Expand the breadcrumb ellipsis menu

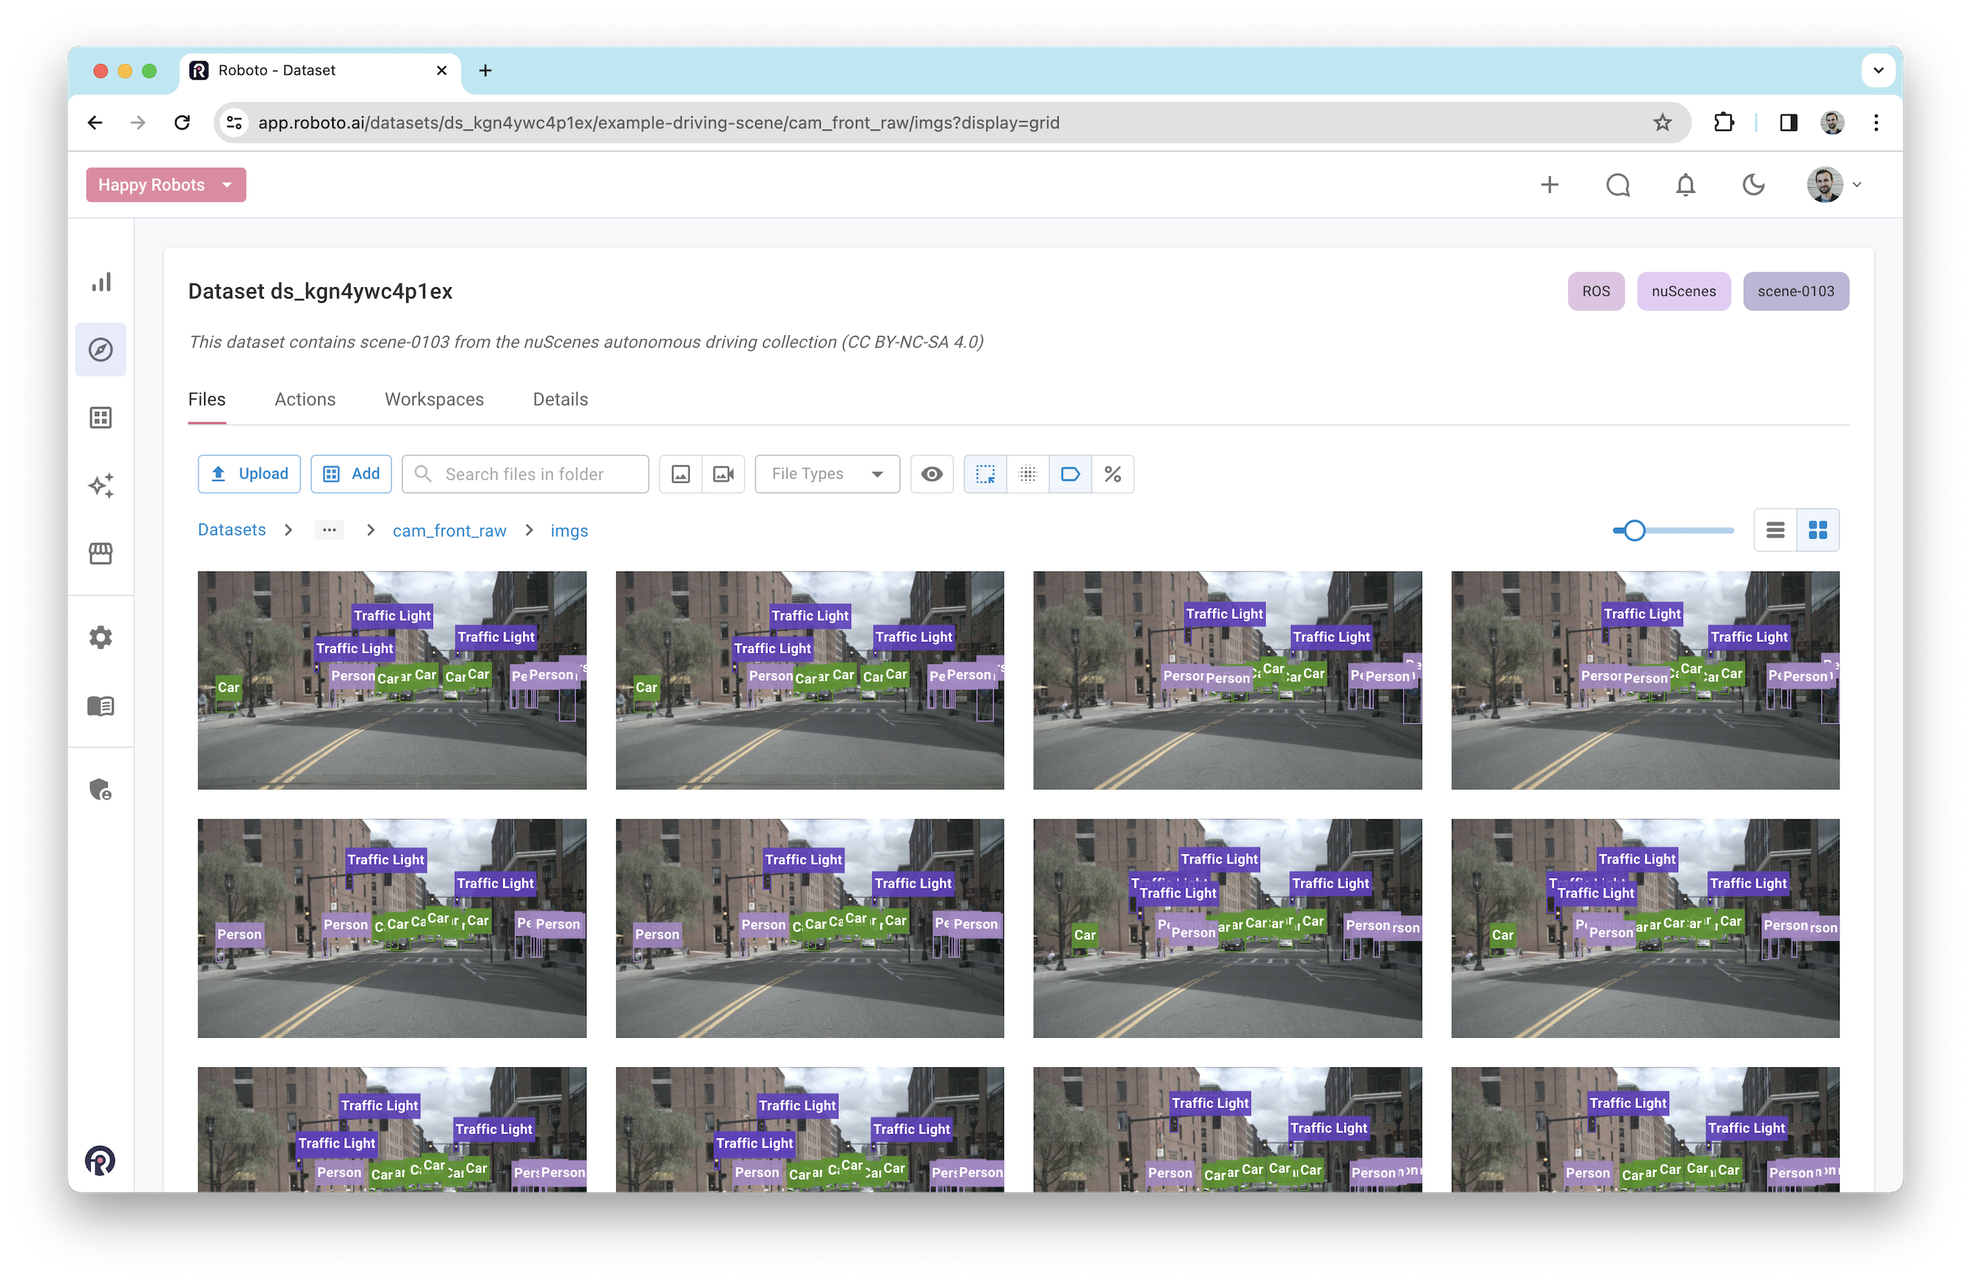coord(329,530)
